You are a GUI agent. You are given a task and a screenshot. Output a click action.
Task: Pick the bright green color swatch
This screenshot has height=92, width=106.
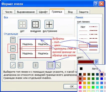pos(93,87)
